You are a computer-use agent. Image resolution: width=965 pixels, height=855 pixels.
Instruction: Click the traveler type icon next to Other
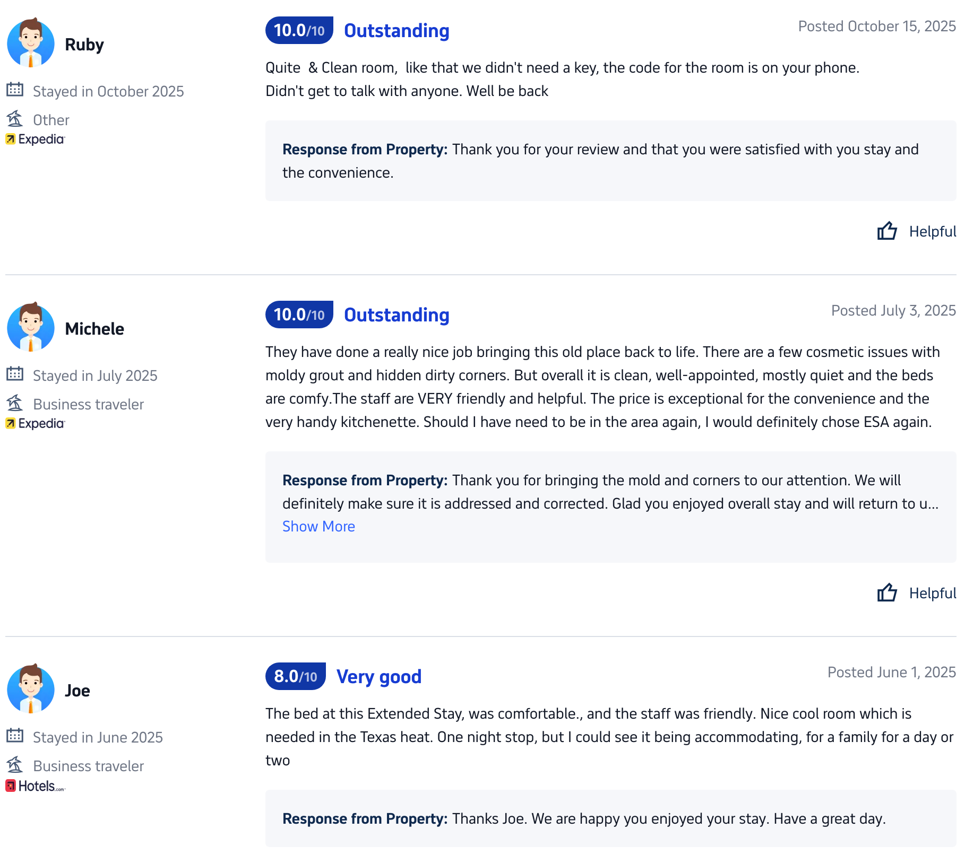click(x=15, y=119)
